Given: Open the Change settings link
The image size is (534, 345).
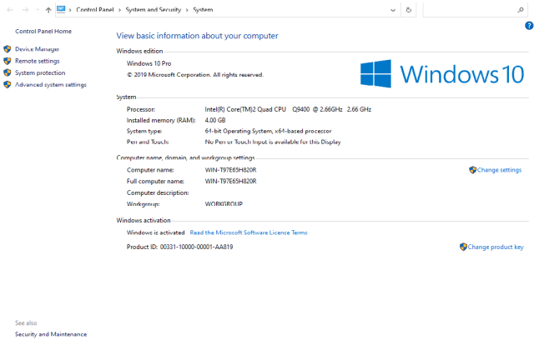Looking at the screenshot, I should point(499,170).
